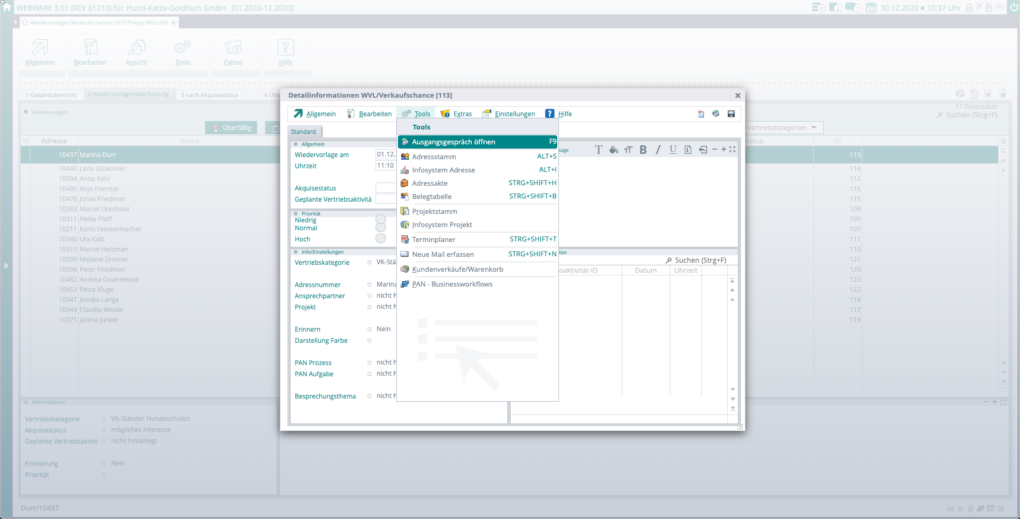The image size is (1020, 519).
Task: Expand the Vertriebskategorien dropdown
Action: [813, 128]
